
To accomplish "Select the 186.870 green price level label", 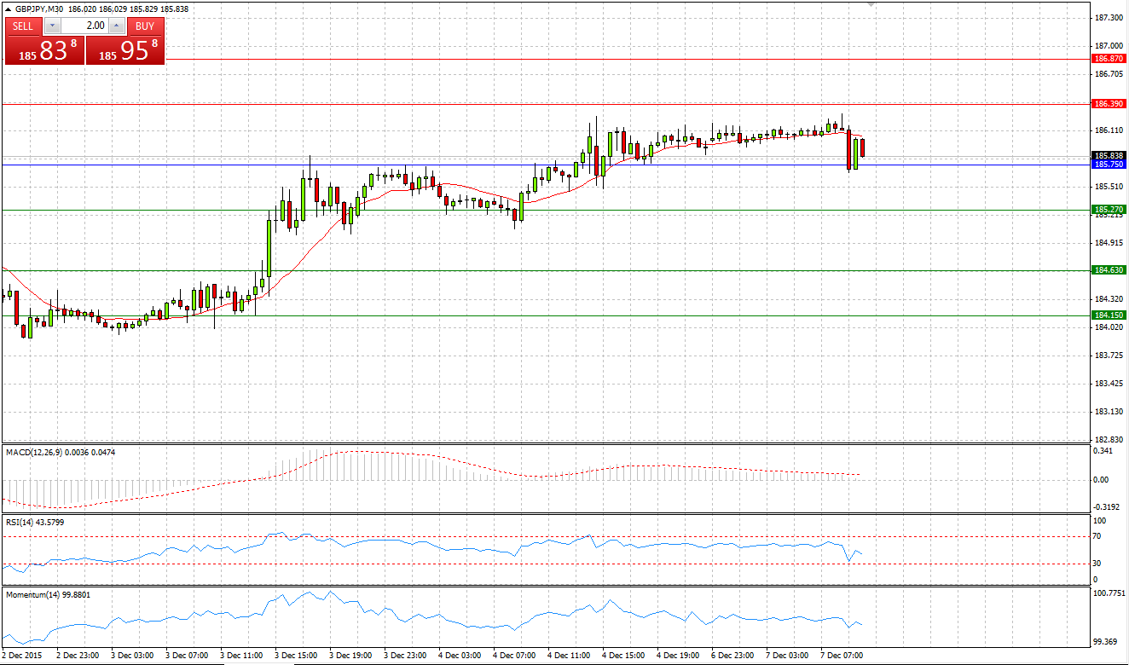I will coord(1109,59).
